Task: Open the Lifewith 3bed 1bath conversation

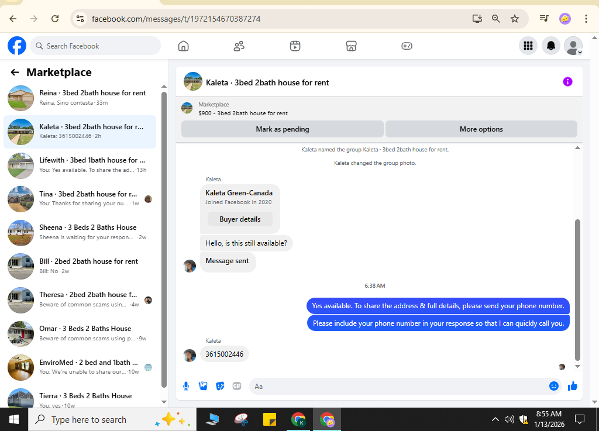Action: pos(80,165)
